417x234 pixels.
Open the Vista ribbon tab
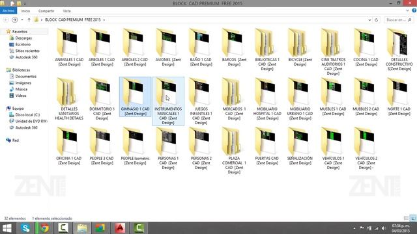(x=66, y=11)
